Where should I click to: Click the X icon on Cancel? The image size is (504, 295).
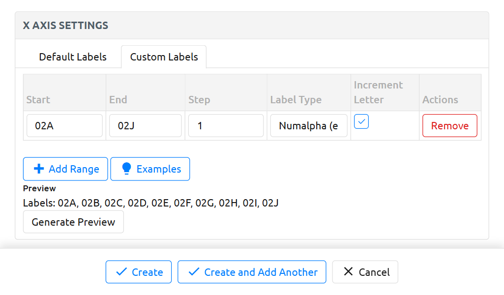click(x=348, y=272)
